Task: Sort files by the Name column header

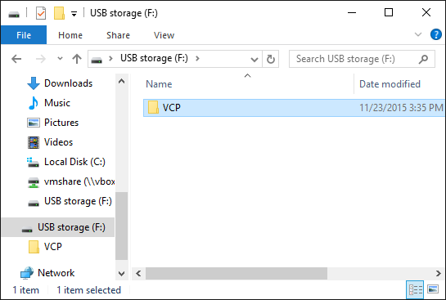Action: (159, 84)
